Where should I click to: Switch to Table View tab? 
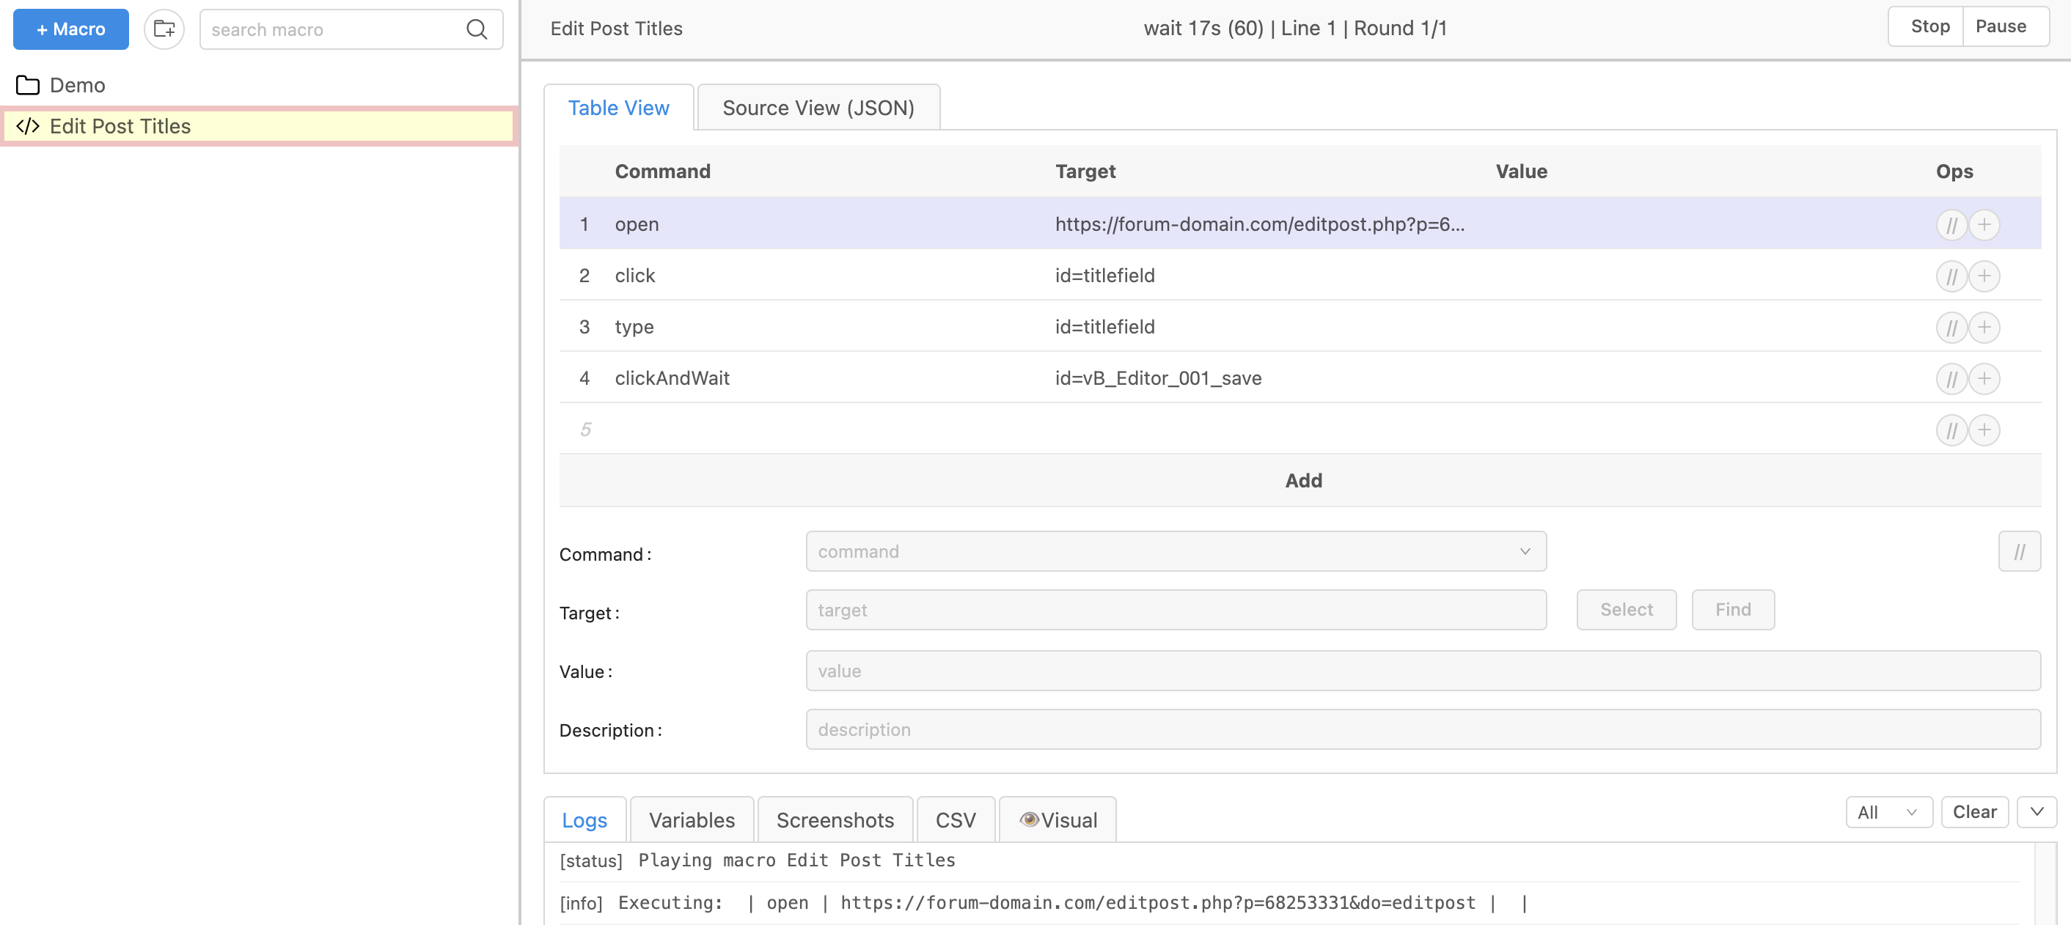[x=618, y=108]
